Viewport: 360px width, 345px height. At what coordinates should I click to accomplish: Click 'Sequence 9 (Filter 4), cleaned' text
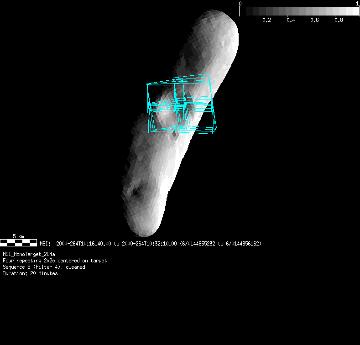pyautogui.click(x=44, y=267)
